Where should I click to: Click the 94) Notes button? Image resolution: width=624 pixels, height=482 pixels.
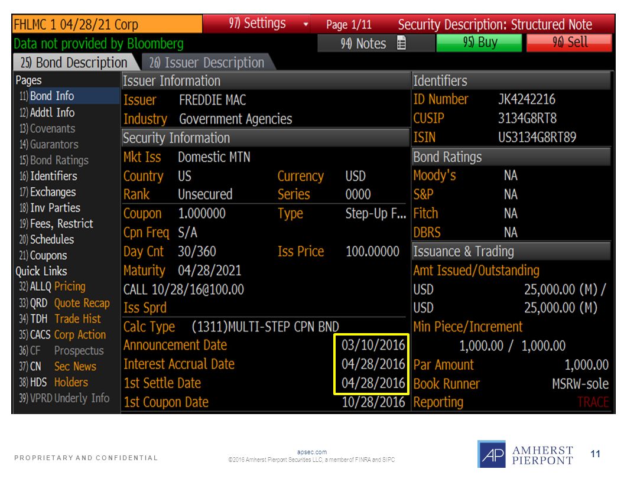click(x=363, y=43)
